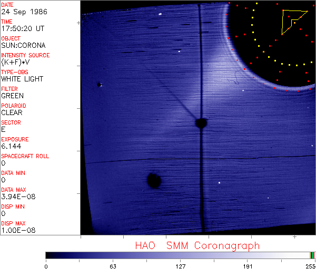This screenshot has height=269, width=316.
Task: Click the SPACECRAFT ROLL label
Action: (25, 156)
